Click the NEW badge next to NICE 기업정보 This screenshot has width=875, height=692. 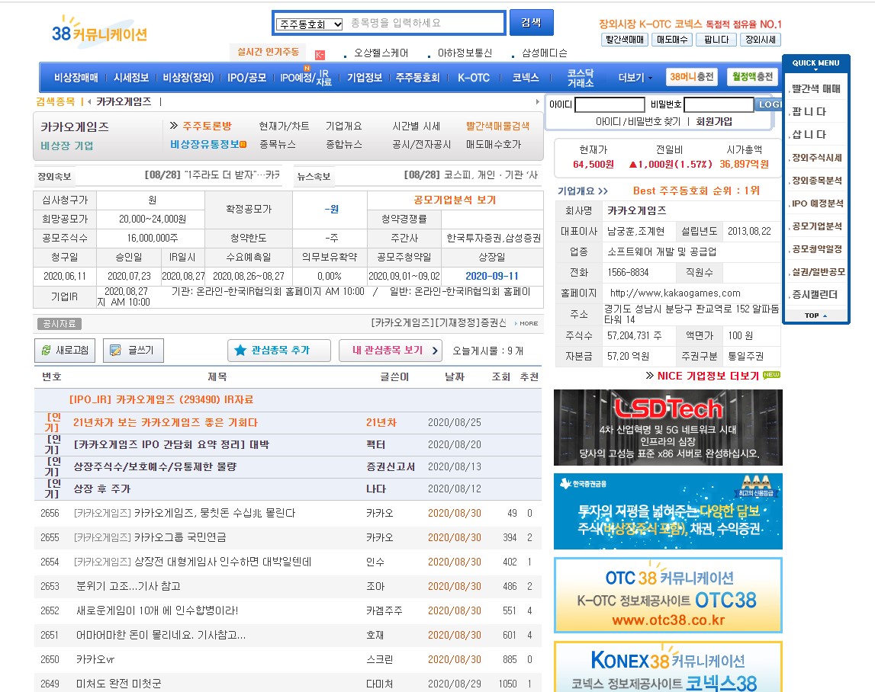(771, 375)
